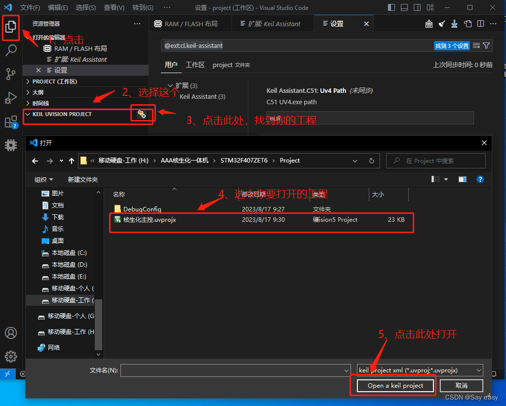This screenshot has height=406, width=506.
Task: Select the DebugConfig folder
Action: pyautogui.click(x=142, y=209)
